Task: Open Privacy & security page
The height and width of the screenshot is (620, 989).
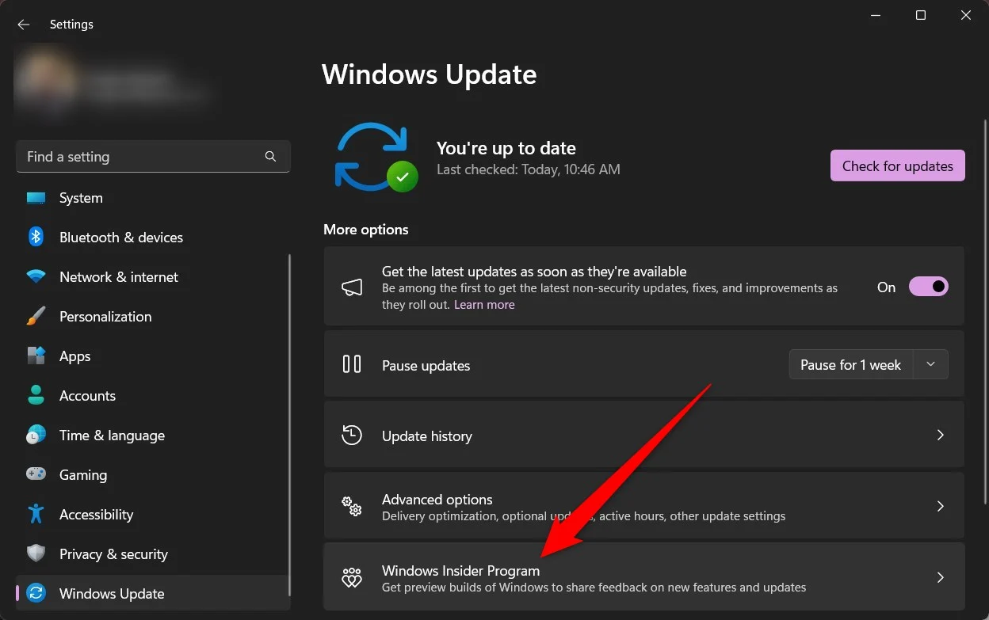Action: click(x=153, y=554)
